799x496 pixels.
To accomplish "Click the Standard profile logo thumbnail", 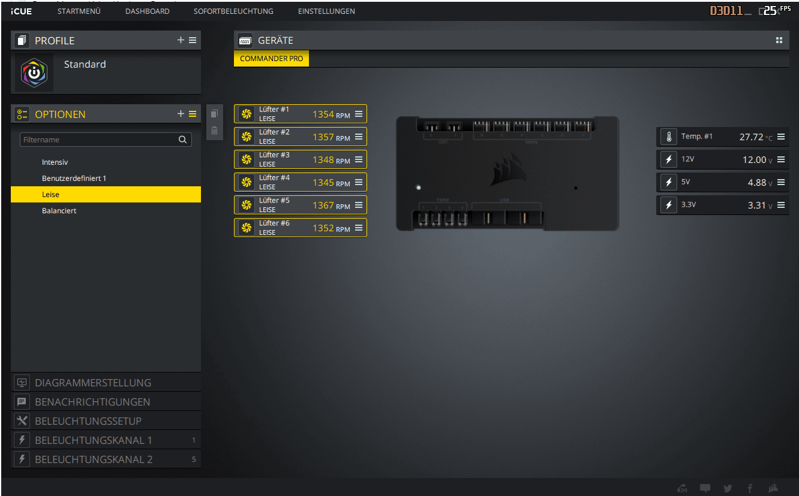I will pyautogui.click(x=34, y=73).
